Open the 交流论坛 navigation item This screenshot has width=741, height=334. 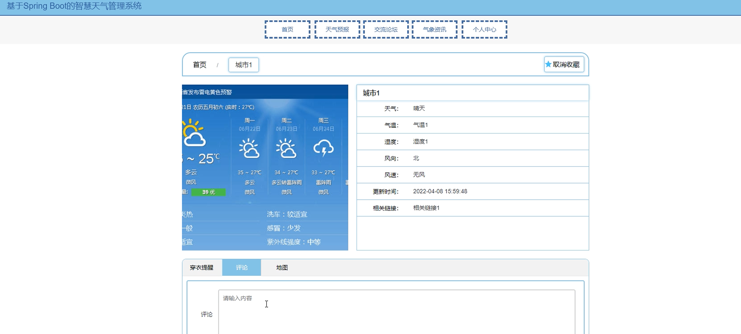click(x=386, y=29)
